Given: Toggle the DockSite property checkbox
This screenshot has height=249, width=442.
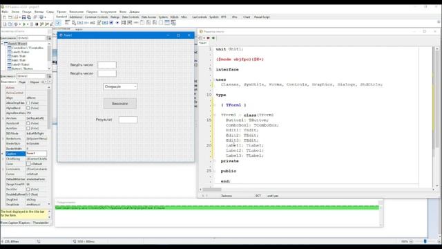Looking at the screenshot, I should pyautogui.click(x=28, y=189).
